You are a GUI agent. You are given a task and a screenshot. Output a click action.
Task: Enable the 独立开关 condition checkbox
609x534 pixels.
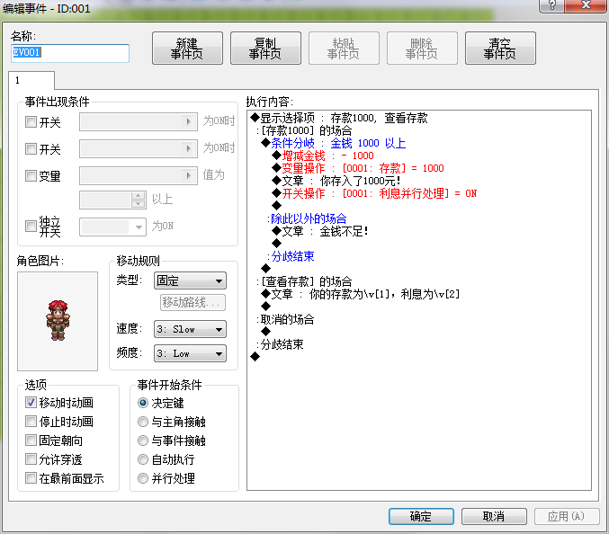[31, 227]
